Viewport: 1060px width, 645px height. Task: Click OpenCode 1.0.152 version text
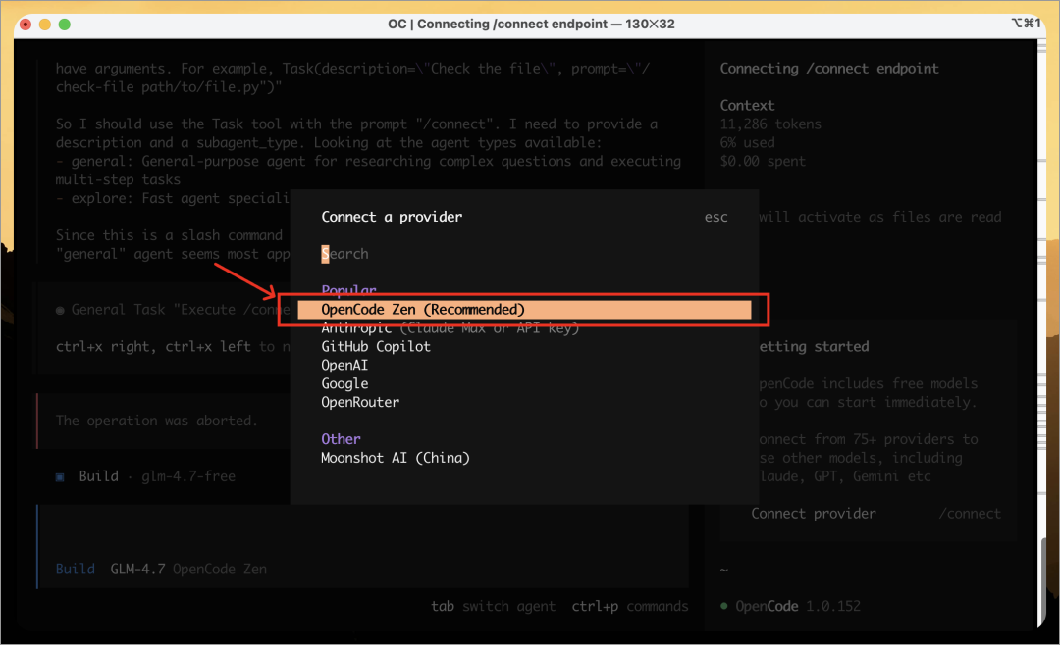798,607
